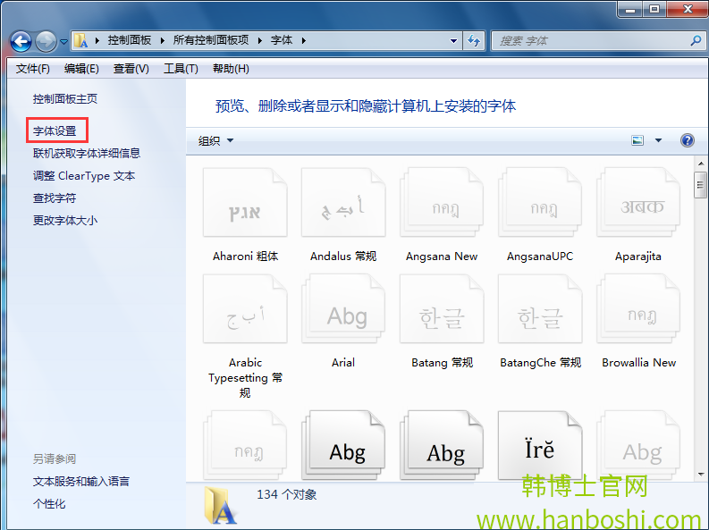Select the 字体 breadcrumb
The image size is (709, 530).
point(282,40)
